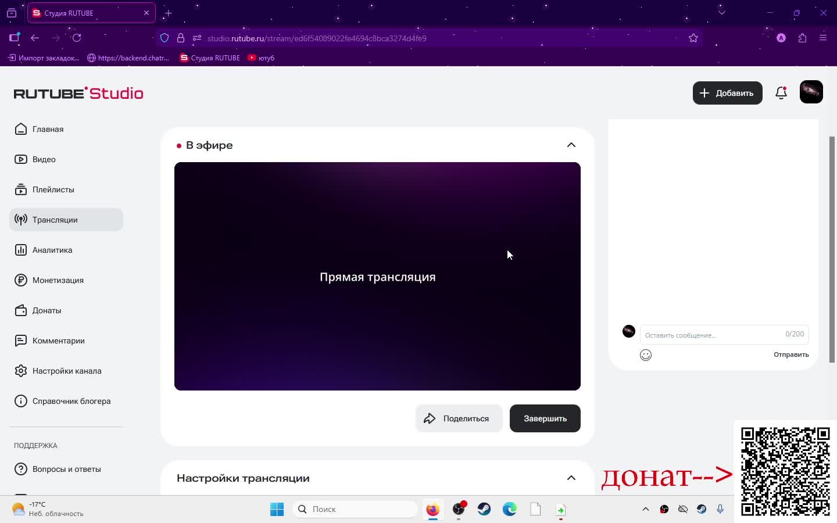Click the Настройки канала gear icon

click(21, 371)
